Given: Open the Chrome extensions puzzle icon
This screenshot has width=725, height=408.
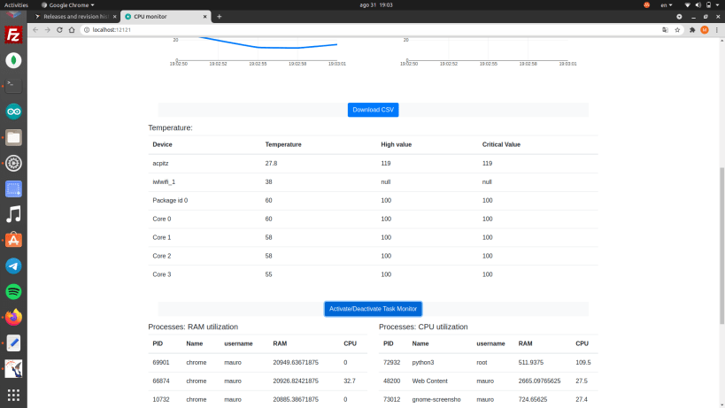Looking at the screenshot, I should tap(692, 29).
